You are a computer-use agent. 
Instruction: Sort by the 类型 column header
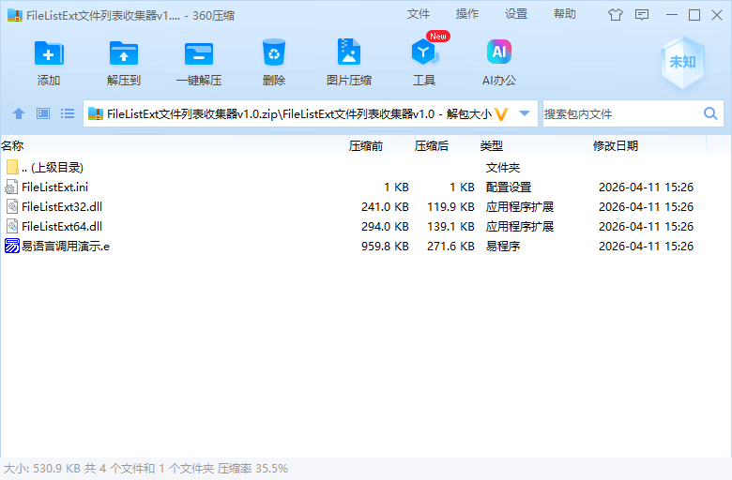coord(536,146)
